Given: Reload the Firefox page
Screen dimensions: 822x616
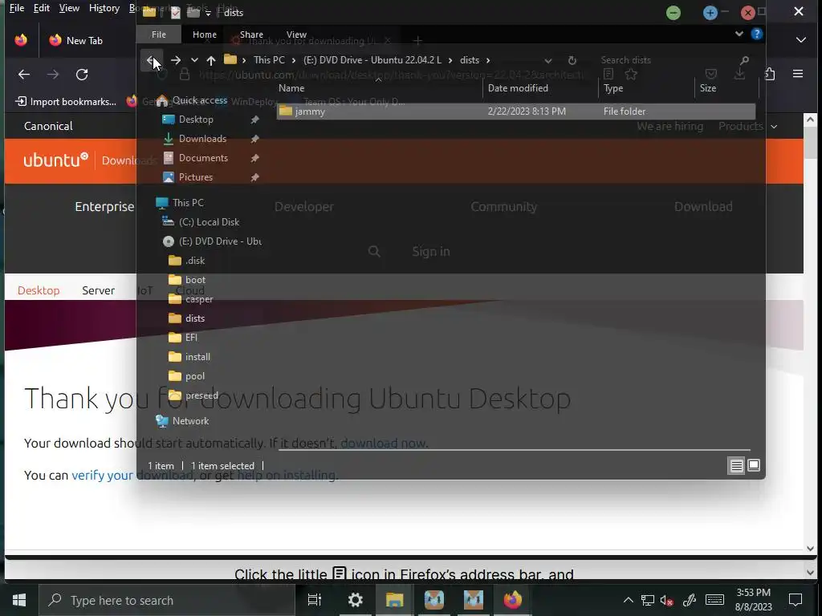Looking at the screenshot, I should tap(82, 75).
